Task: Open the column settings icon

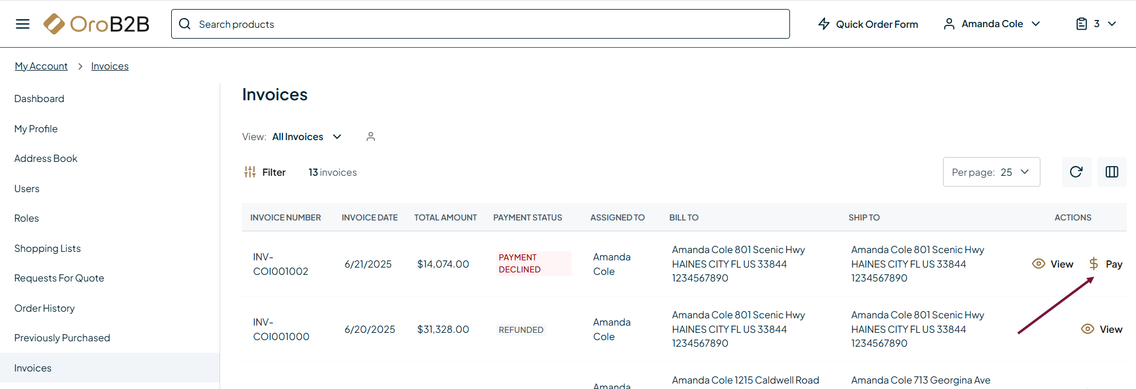Action: (1112, 172)
